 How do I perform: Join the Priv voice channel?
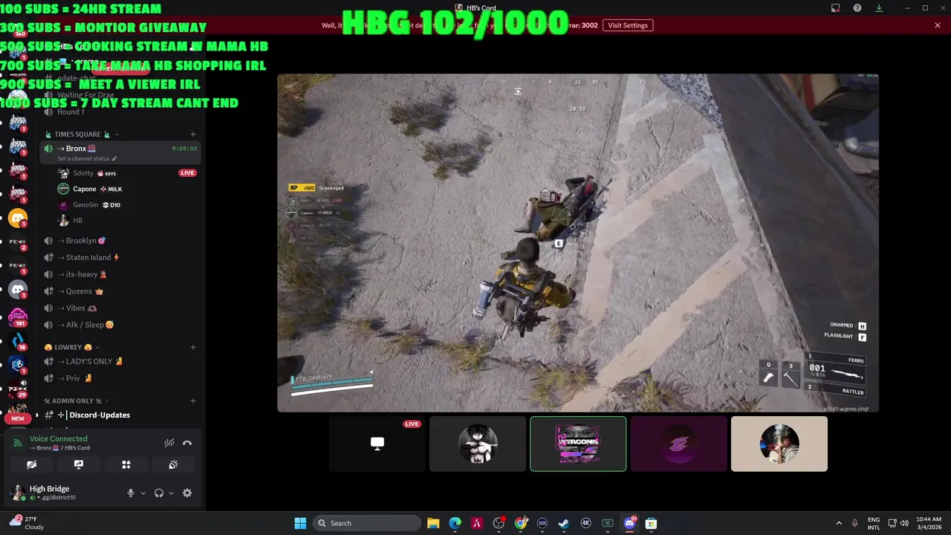[119, 378]
